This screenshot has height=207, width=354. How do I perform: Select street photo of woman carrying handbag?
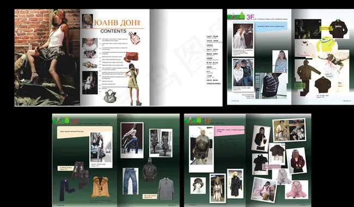click(x=101, y=147)
